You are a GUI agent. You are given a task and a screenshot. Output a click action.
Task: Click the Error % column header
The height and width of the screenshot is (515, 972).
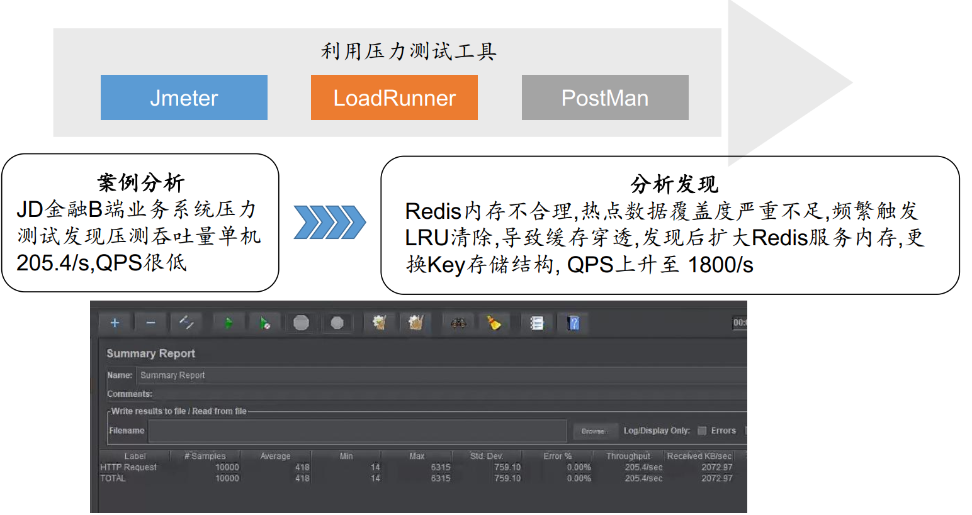click(558, 456)
